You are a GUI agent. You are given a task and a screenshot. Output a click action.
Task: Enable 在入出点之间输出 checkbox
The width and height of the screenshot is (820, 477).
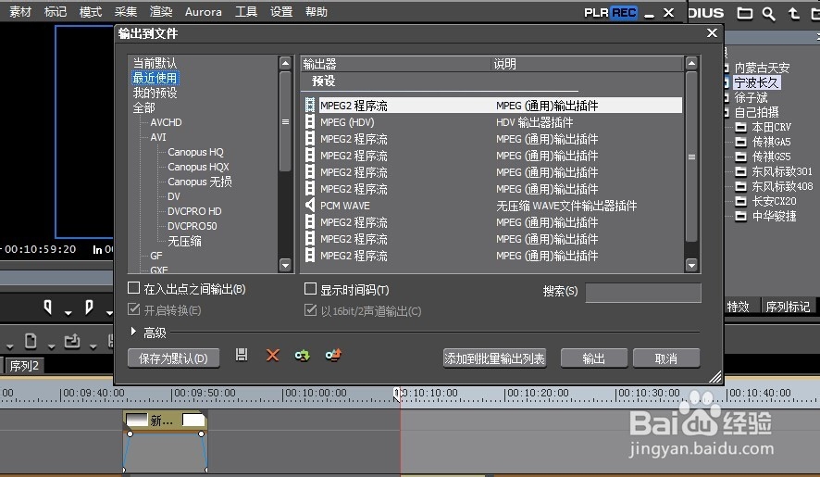134,288
